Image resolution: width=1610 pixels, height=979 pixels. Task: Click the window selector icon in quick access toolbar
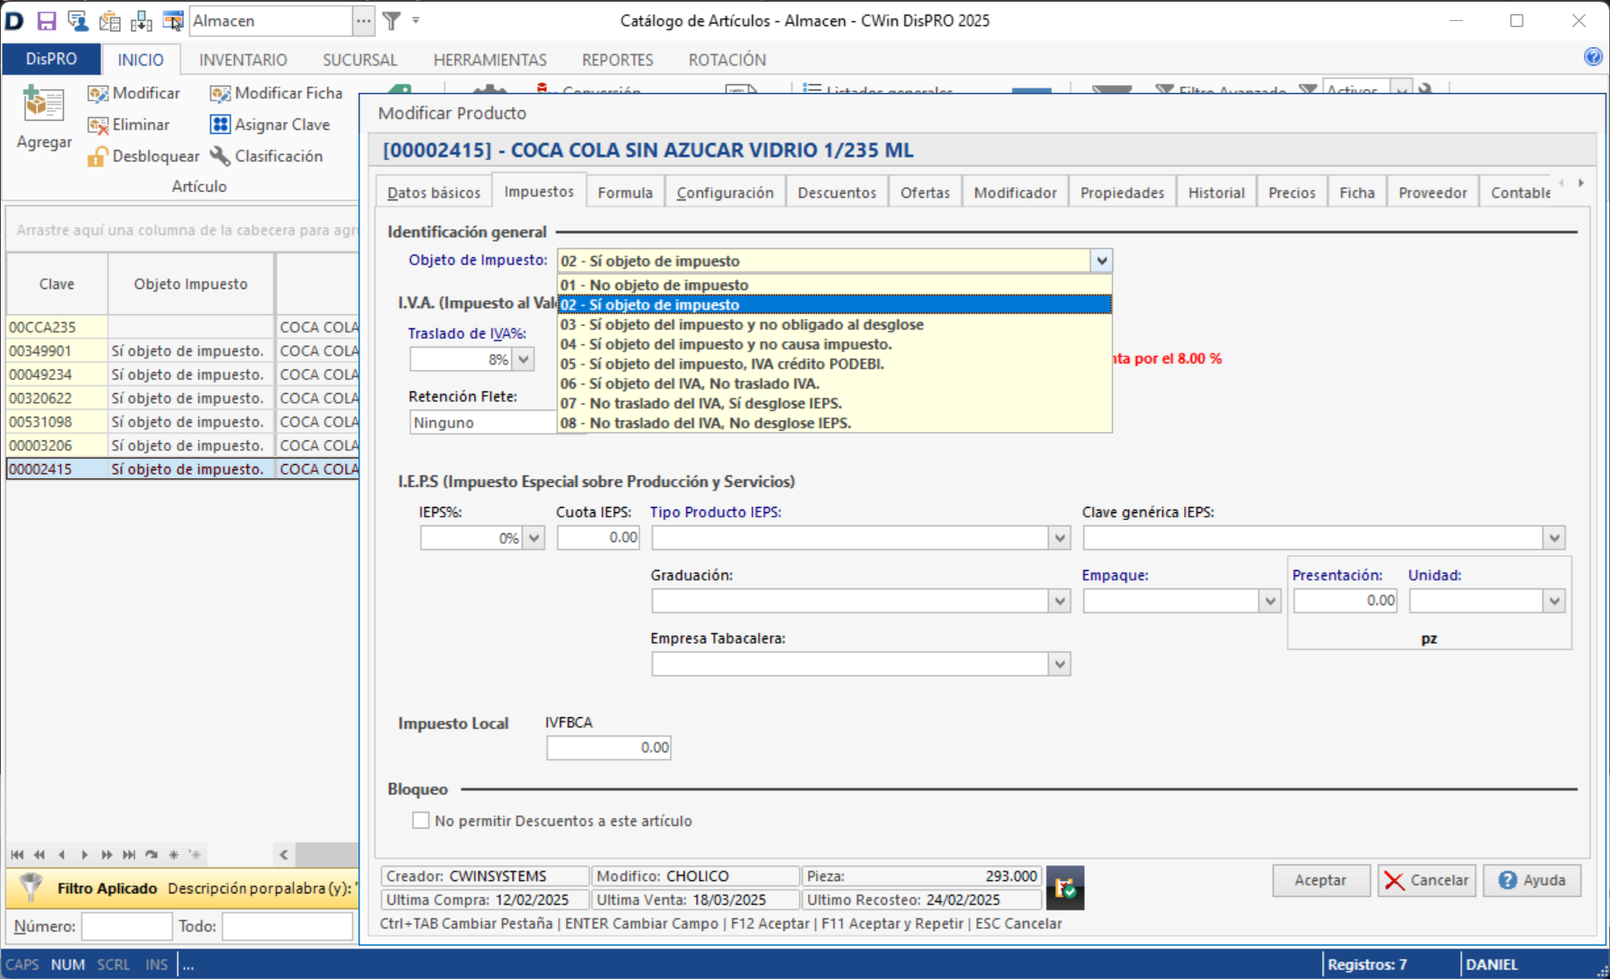(173, 21)
